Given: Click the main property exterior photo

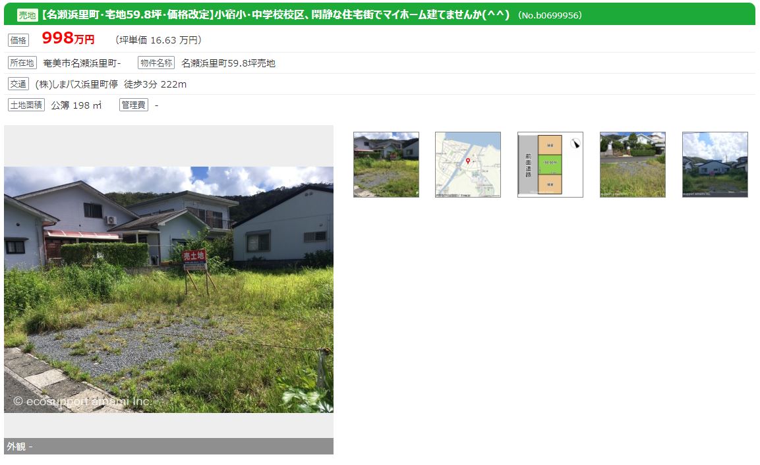Looking at the screenshot, I should tap(169, 290).
